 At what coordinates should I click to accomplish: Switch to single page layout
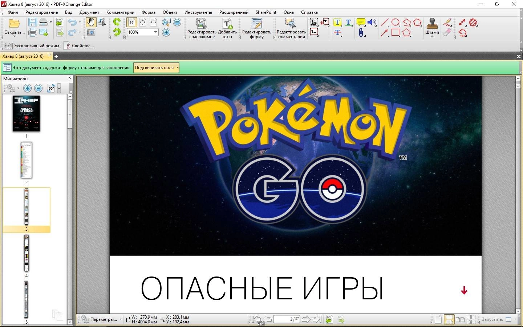coord(438,319)
